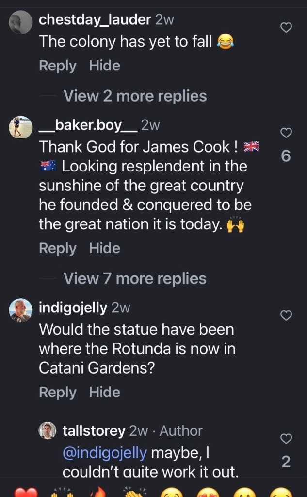This screenshot has width=307, height=497.
Task: Open tallstorey username profile link
Action: [94, 430]
